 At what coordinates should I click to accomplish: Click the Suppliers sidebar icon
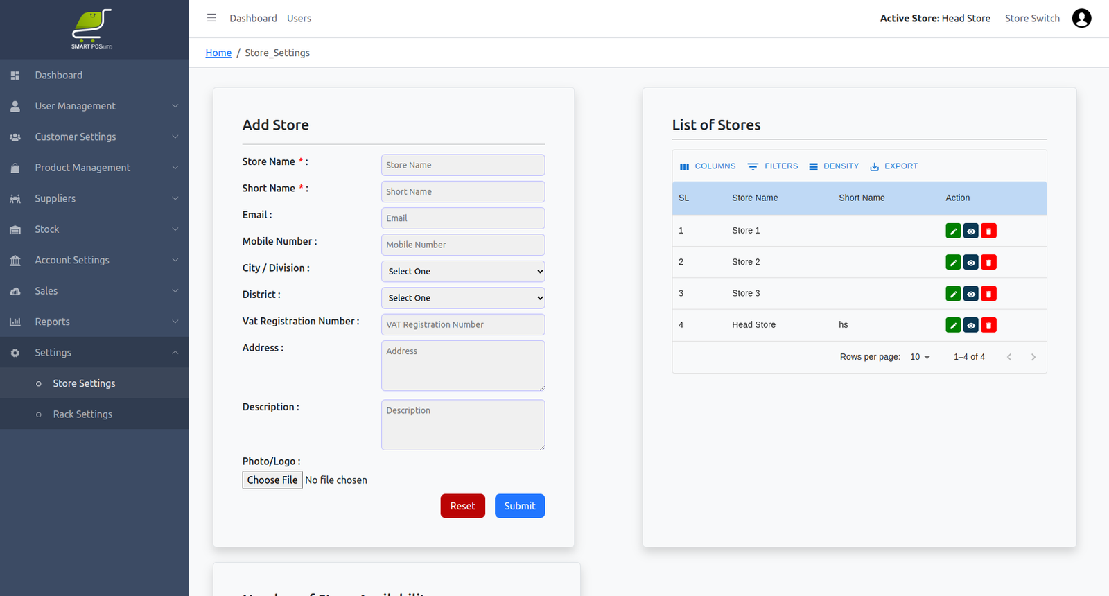point(15,199)
